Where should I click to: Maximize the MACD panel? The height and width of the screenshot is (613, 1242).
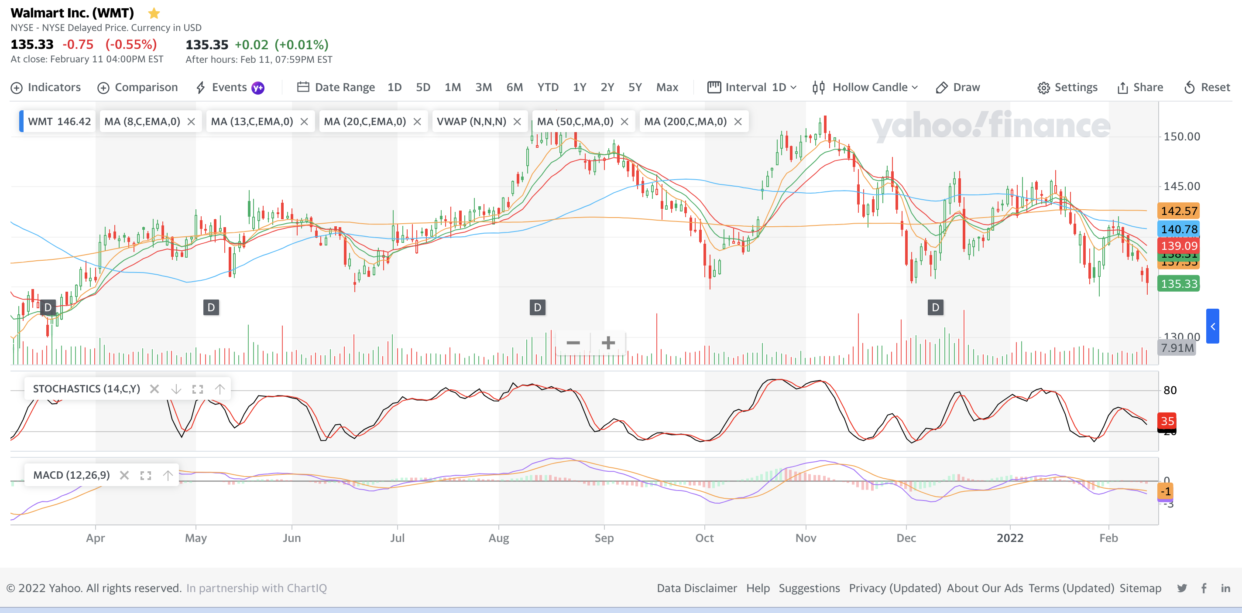click(x=146, y=475)
